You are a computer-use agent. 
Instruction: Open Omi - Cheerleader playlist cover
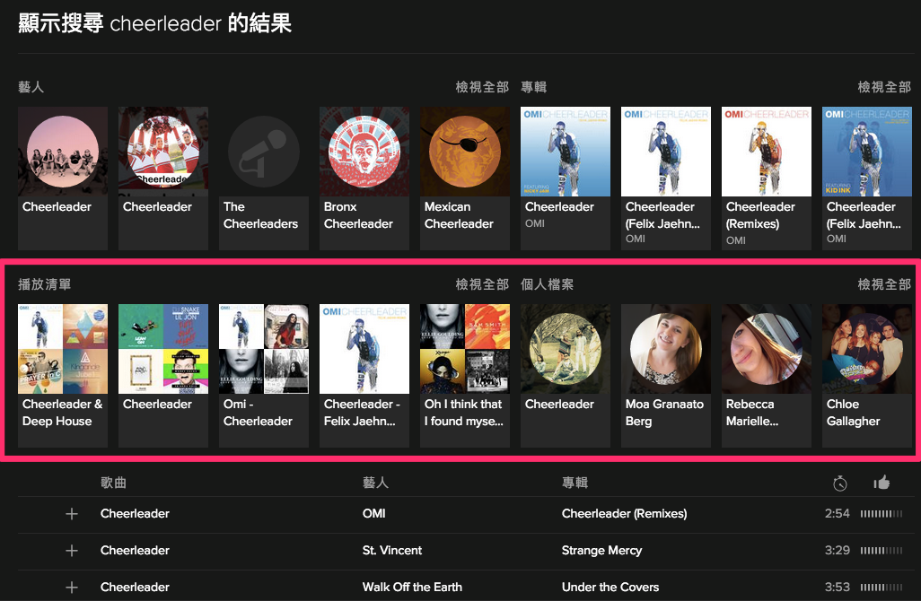264,349
